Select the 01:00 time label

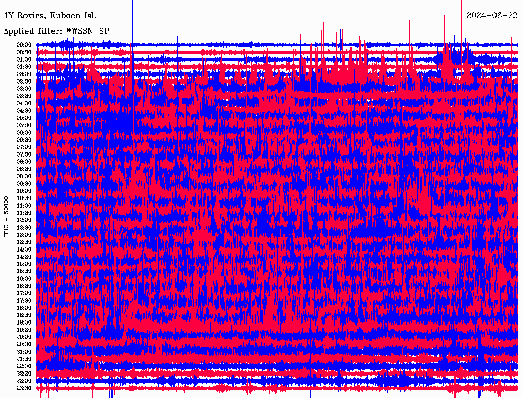click(x=24, y=59)
